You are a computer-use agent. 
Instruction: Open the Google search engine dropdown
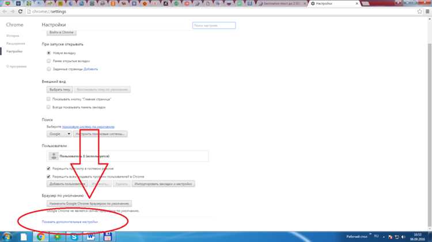59,134
